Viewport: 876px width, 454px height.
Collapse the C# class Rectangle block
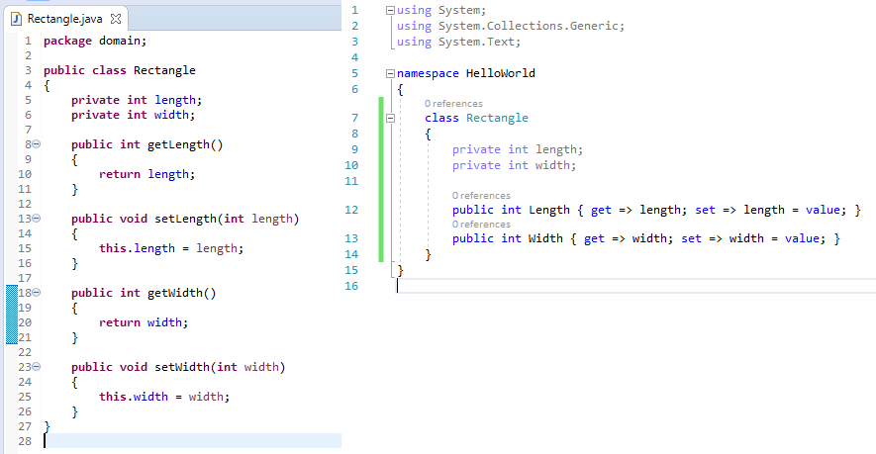tap(389, 118)
